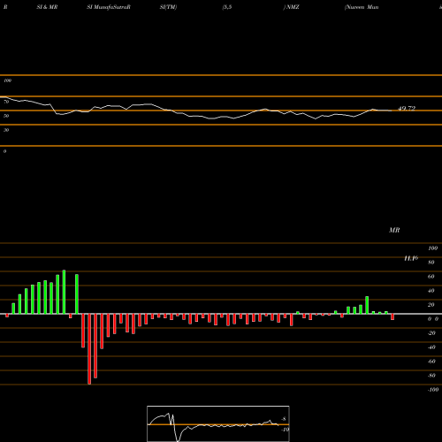Click the mini overview chart thumbnail
Screen dimensions: 442x442
point(218,423)
